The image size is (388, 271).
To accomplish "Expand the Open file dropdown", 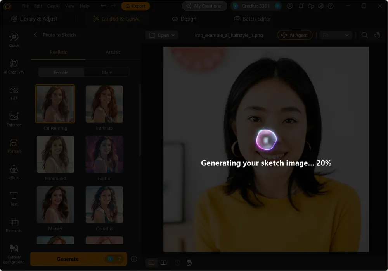I will (162, 35).
